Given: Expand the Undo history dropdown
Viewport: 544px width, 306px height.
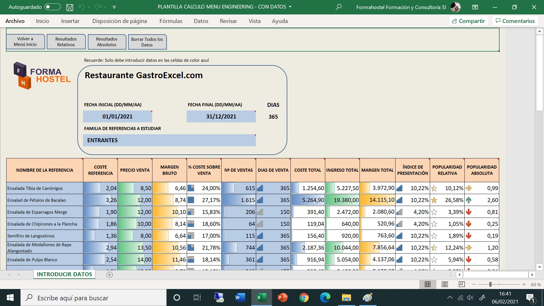Looking at the screenshot, I should (89, 7).
